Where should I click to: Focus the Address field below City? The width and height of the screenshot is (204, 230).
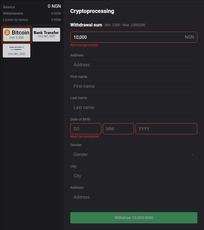tap(134, 197)
